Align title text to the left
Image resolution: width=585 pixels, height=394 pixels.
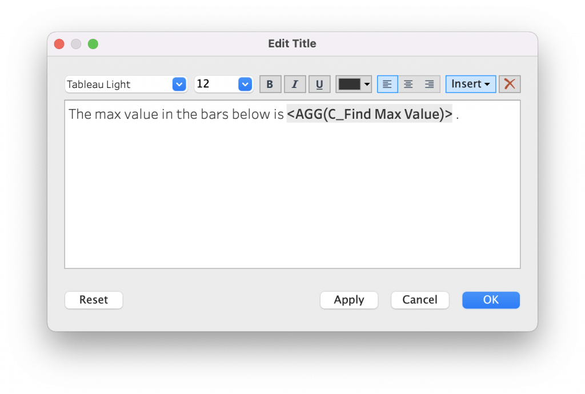[x=387, y=85]
